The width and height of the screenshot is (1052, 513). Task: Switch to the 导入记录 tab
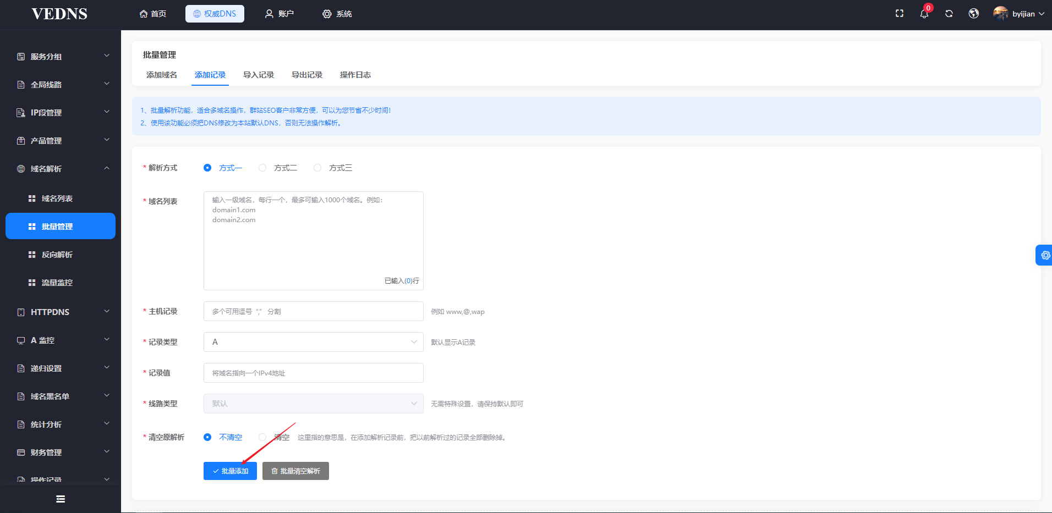(x=259, y=75)
